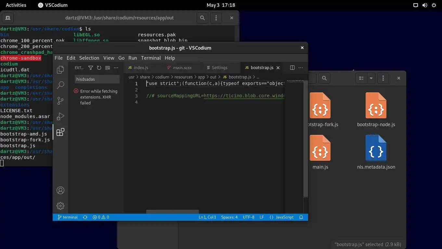Screen dimensions: 442x249
Task: Toggle list view in Files window
Action: click(x=361, y=78)
